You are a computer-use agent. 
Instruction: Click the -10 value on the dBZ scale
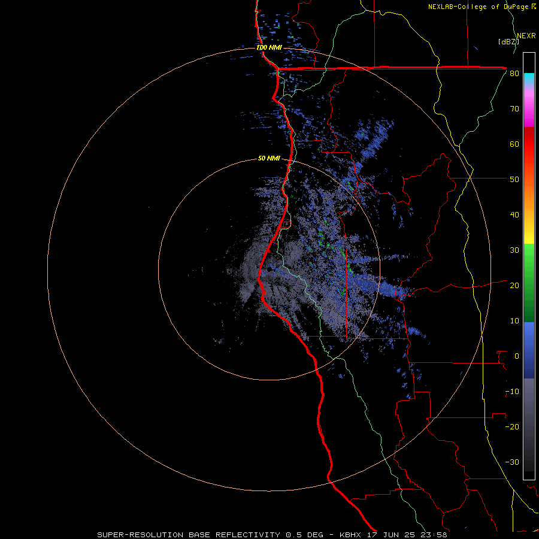pos(512,392)
